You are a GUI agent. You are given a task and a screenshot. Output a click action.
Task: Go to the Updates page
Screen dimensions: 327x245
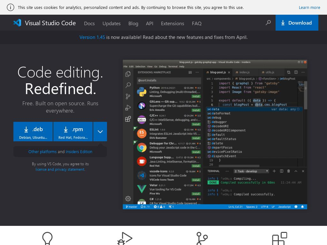(111, 23)
